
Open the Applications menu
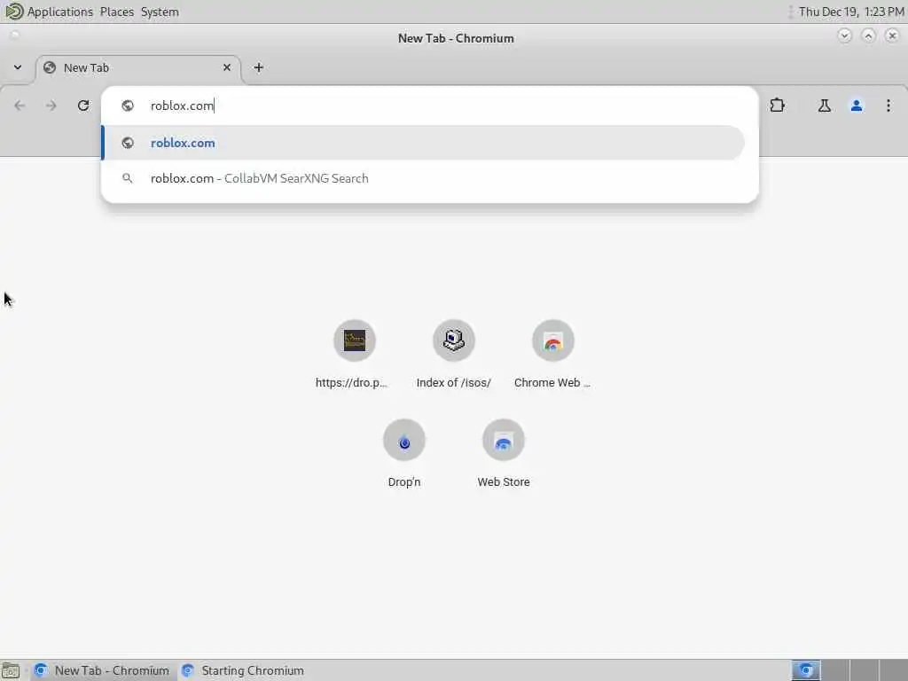point(59,12)
